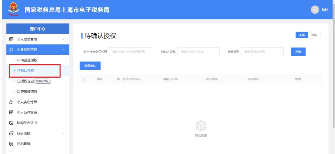335x154 pixels.
Task: Click the 企业授权管理 gear icon
Action: [11, 50]
